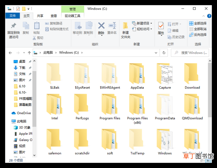This screenshot has width=217, height=168.
Task: Click Edit (编辑) in ribbon
Action: (x=173, y=31)
